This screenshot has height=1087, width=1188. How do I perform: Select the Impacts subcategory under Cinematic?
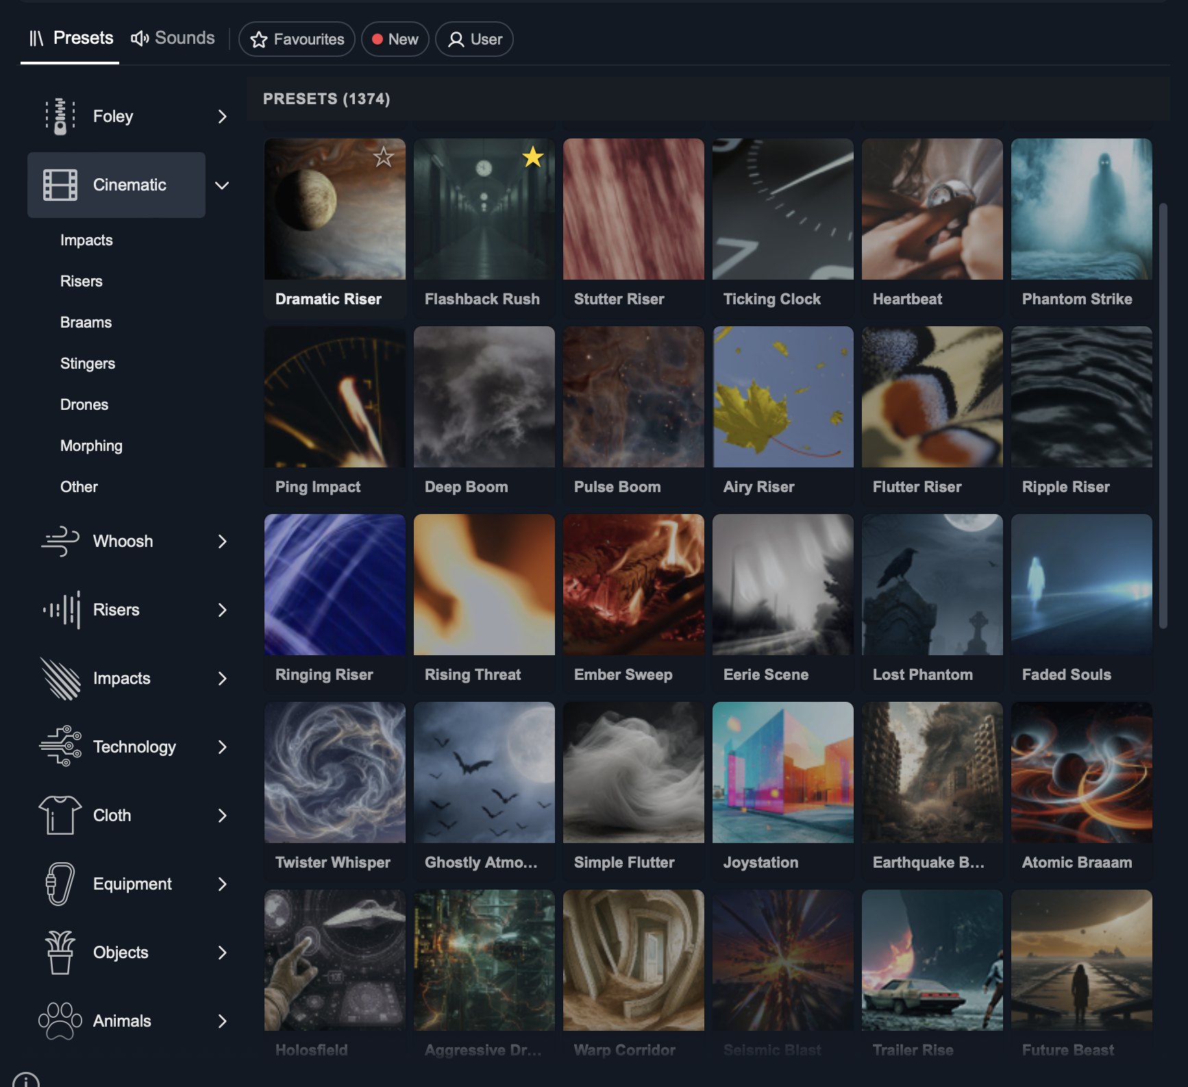coord(86,240)
